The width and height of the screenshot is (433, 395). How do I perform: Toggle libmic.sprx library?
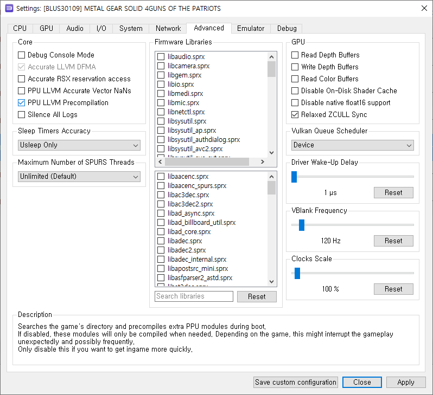tap(161, 103)
